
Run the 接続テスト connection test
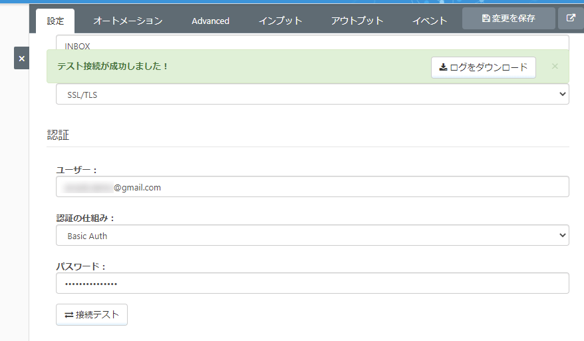coord(92,315)
